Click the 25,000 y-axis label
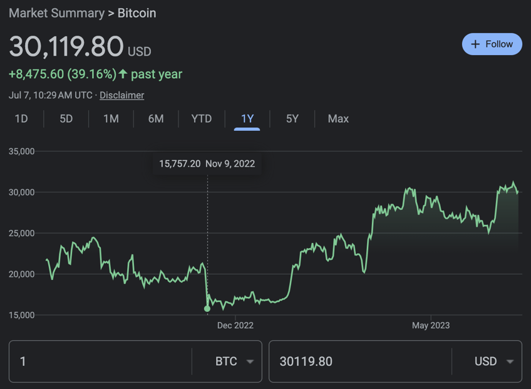Image resolution: width=531 pixels, height=389 pixels. [22, 233]
